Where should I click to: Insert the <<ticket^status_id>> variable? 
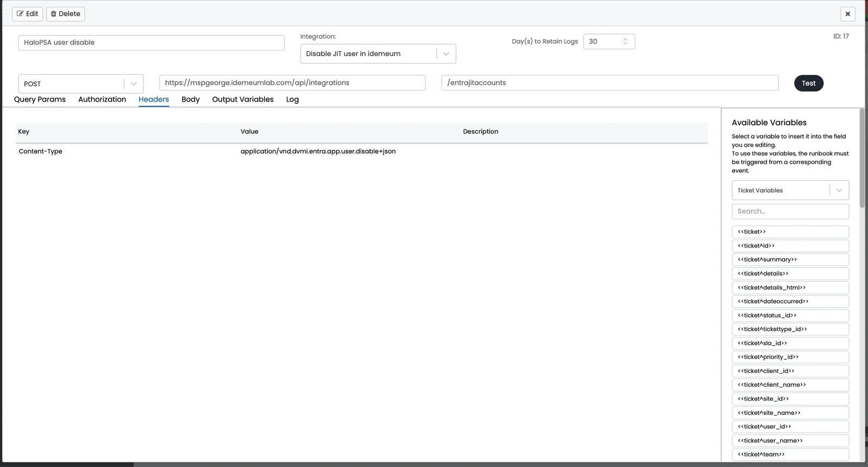(790, 315)
